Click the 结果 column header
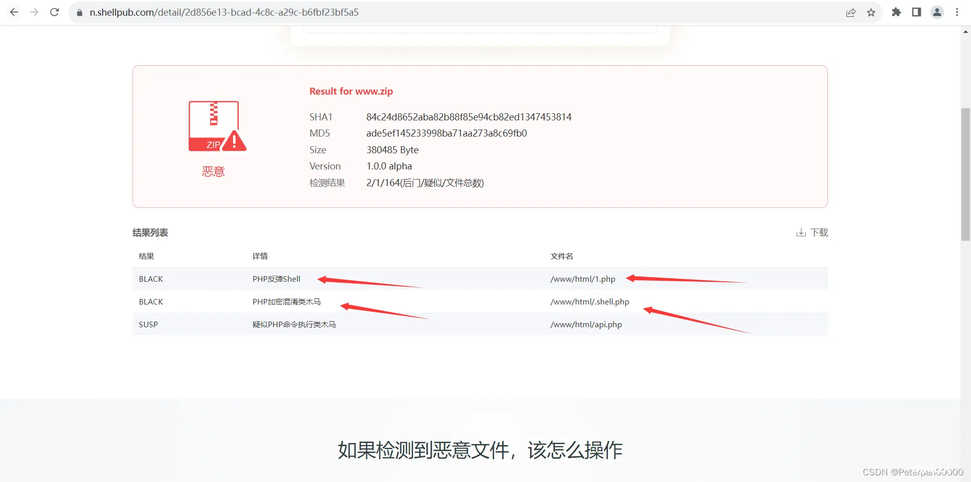Viewport: 971px width, 482px height. (147, 256)
